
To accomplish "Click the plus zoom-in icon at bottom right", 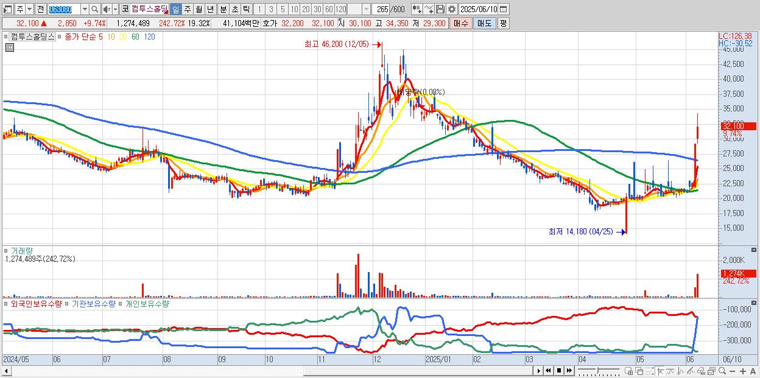I will pyautogui.click(x=743, y=371).
